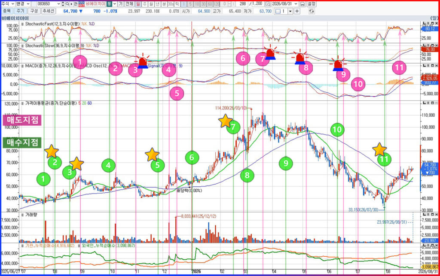
Task: Maximize the StochasticSlow indicator pane
Action: pyautogui.click(x=432, y=45)
